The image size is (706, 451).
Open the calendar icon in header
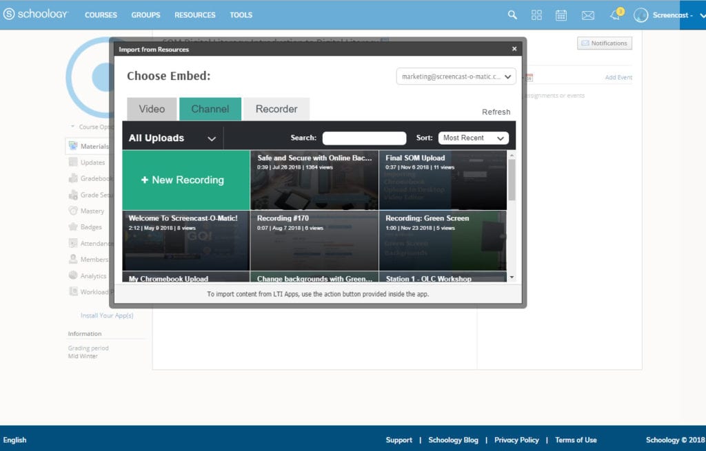click(561, 15)
